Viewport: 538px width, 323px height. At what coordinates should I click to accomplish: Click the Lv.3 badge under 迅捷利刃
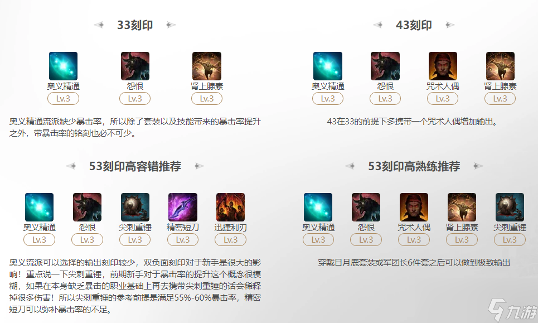pyautogui.click(x=230, y=239)
